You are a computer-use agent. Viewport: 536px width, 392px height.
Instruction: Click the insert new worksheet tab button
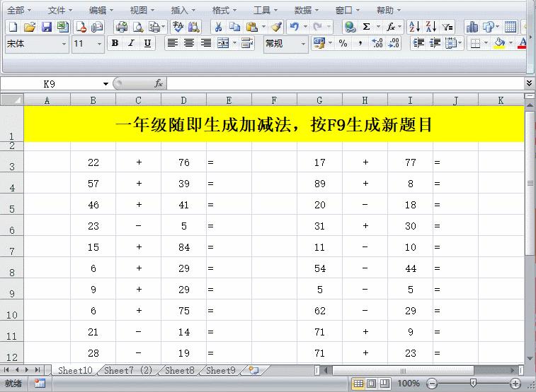point(253,370)
